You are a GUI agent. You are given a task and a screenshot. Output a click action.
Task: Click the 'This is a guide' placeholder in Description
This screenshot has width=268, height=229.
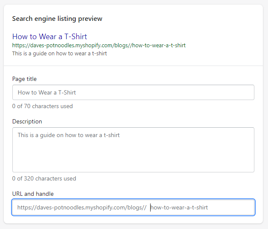pyautogui.click(x=68, y=135)
